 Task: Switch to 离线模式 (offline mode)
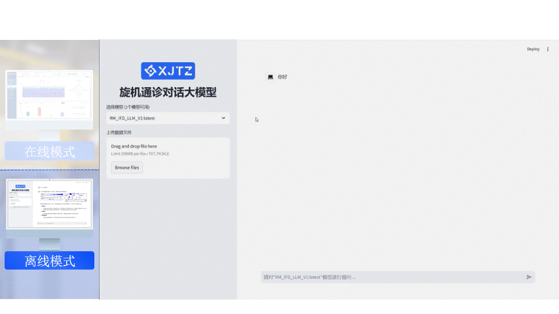point(50,260)
